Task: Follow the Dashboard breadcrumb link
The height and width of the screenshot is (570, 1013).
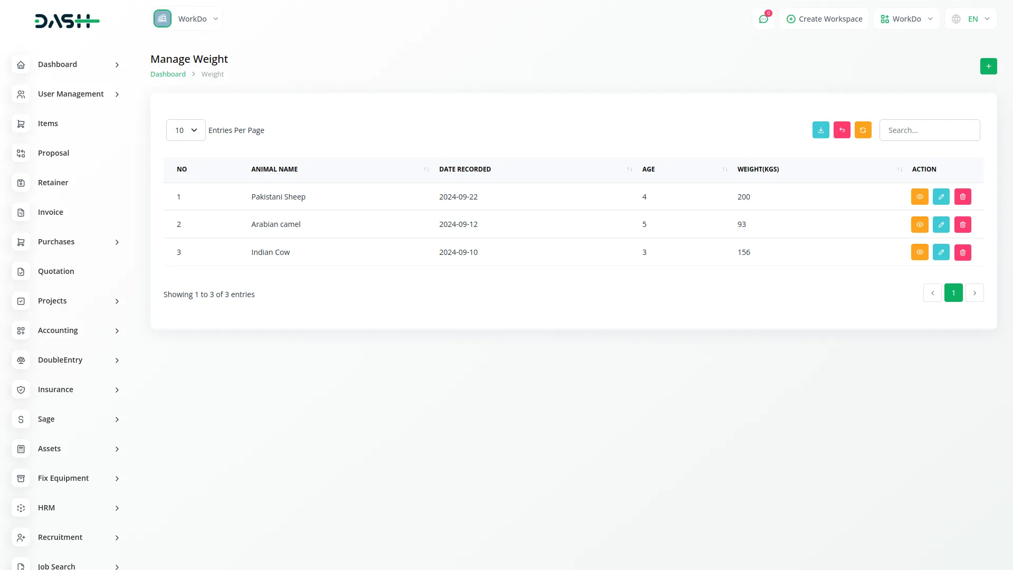Action: point(168,74)
